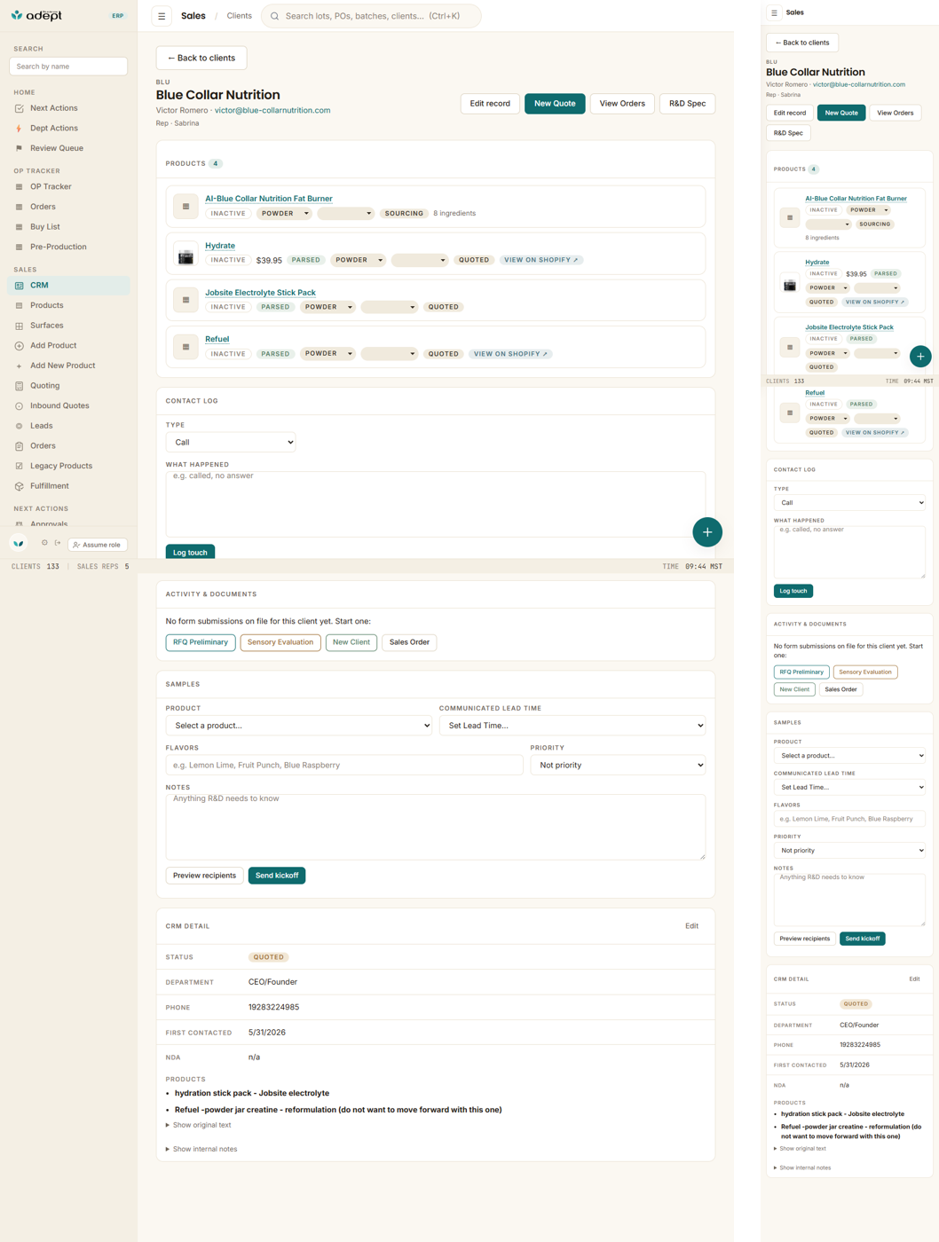Click View on Shopify on the Hydrate row

541,260
